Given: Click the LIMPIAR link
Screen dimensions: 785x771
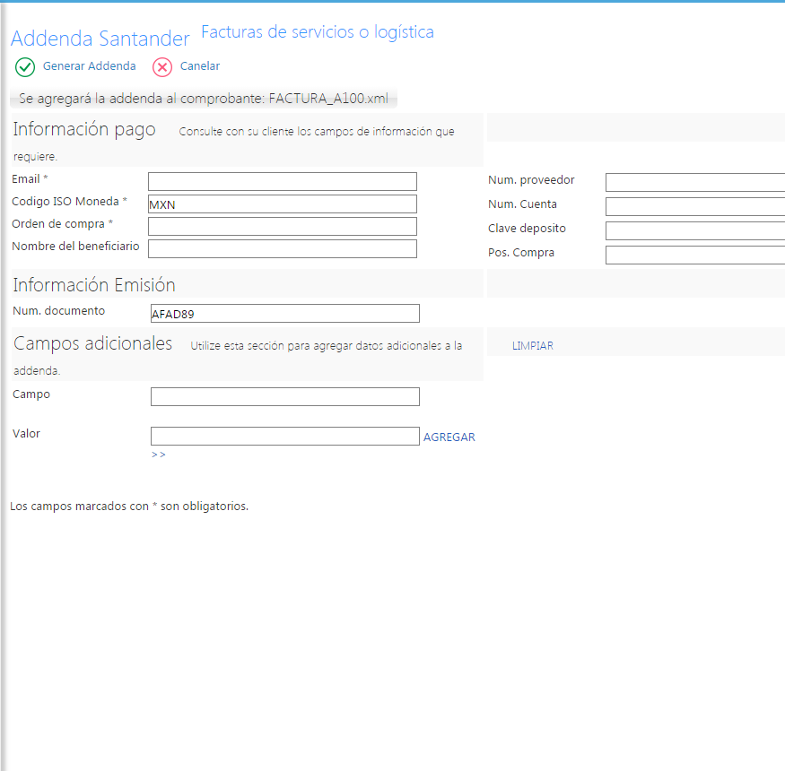Looking at the screenshot, I should point(533,346).
